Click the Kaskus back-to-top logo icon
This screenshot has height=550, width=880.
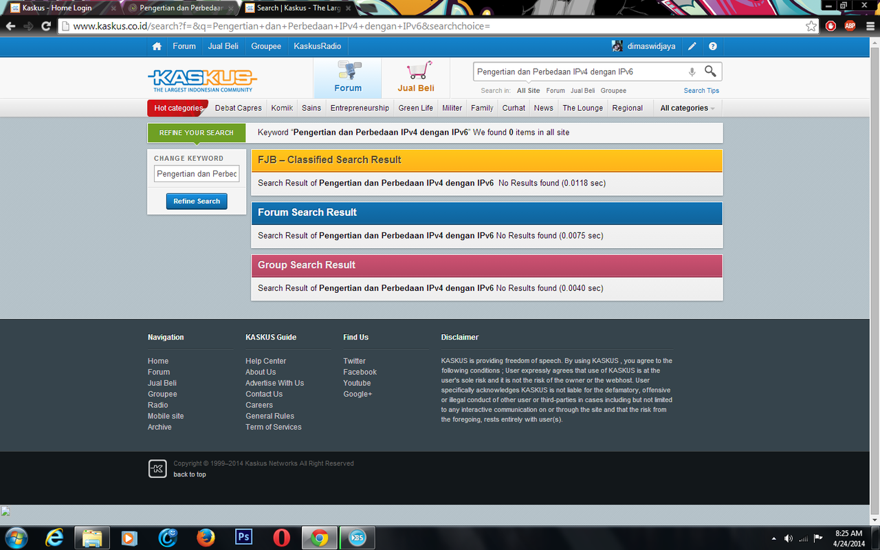[x=157, y=469]
